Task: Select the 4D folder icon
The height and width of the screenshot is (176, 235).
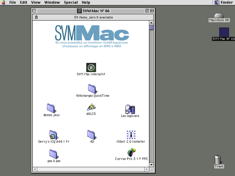Action: [91, 135]
